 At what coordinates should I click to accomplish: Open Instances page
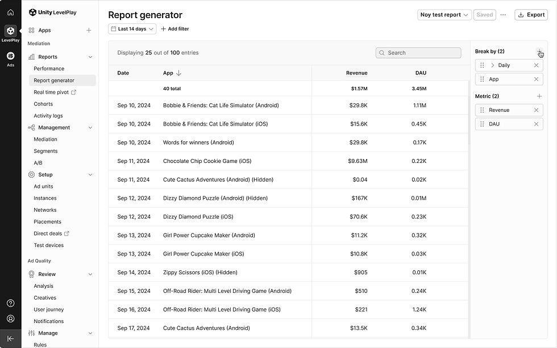tap(45, 198)
